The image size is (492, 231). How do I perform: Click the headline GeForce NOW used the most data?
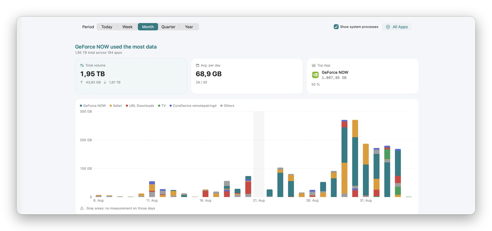[x=116, y=47]
